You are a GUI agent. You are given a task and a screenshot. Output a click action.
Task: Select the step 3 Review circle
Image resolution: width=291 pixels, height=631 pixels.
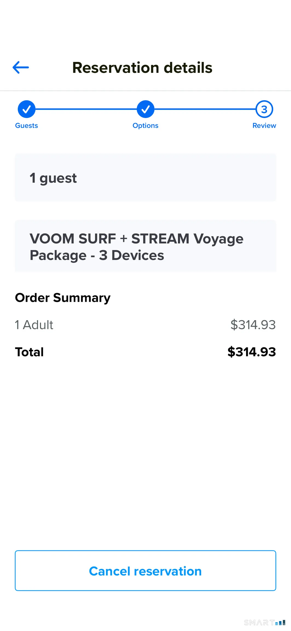click(264, 109)
